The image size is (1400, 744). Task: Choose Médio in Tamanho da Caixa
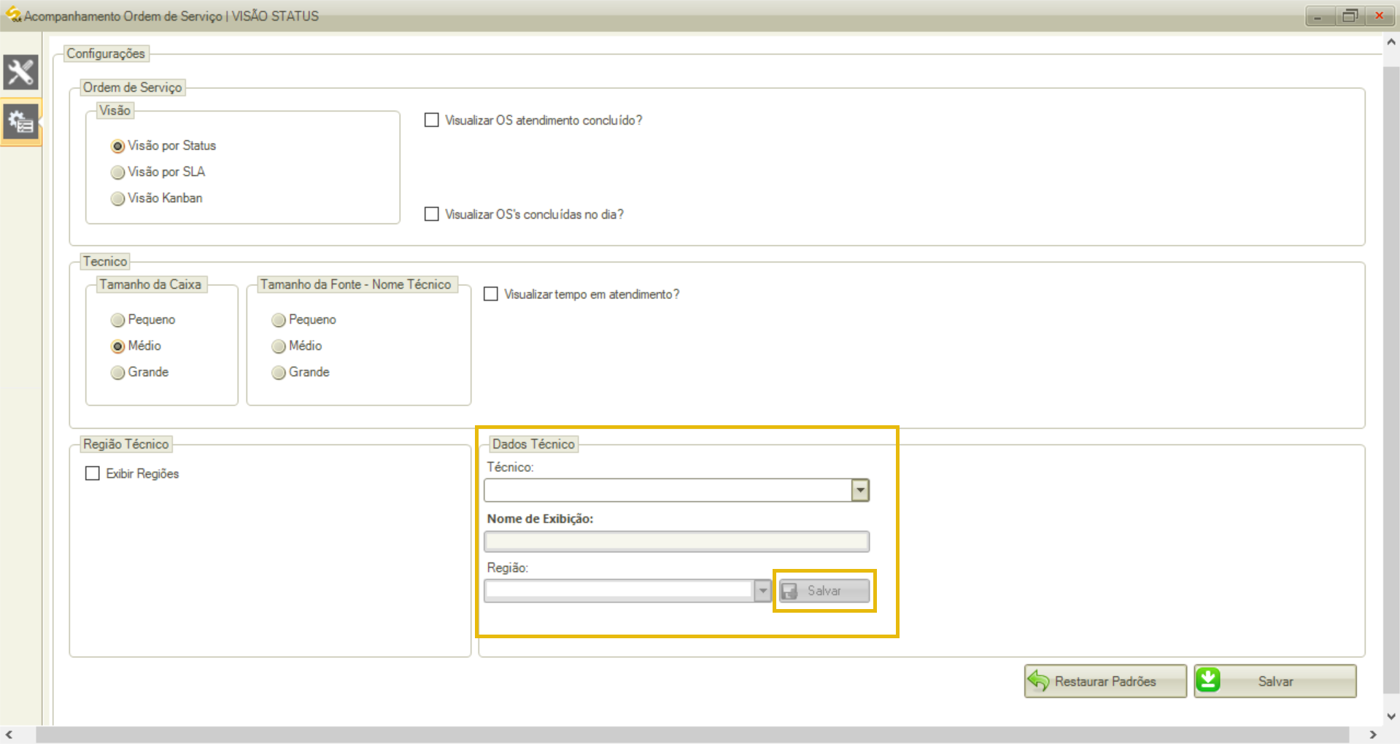click(117, 346)
